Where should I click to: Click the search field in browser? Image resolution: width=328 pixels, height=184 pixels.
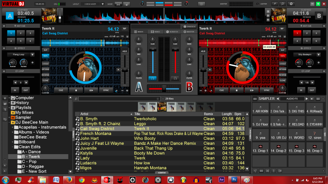tap(119, 99)
